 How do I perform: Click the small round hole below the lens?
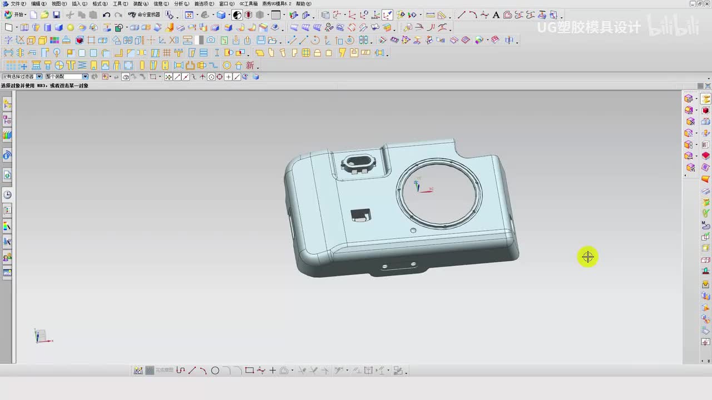pos(413,230)
